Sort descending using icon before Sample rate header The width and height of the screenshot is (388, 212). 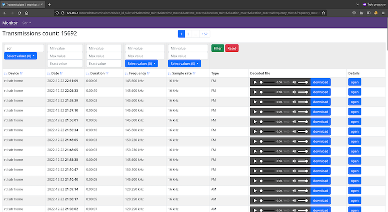170,73
